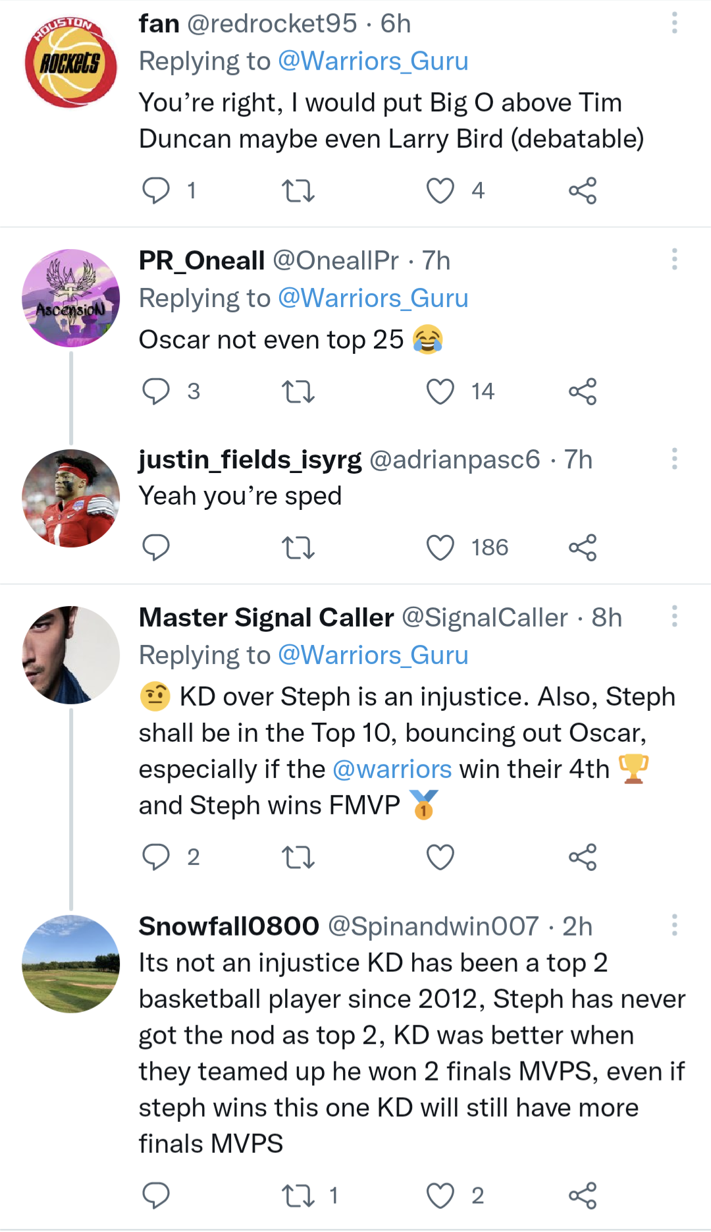711x1232 pixels.
Task: Like Snowfall0800's reply about KD
Action: tap(440, 1195)
